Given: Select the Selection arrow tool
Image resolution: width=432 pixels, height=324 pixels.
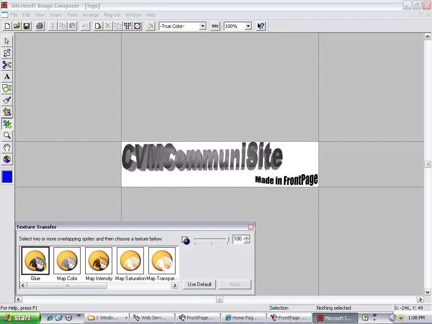Looking at the screenshot, I should [x=7, y=41].
